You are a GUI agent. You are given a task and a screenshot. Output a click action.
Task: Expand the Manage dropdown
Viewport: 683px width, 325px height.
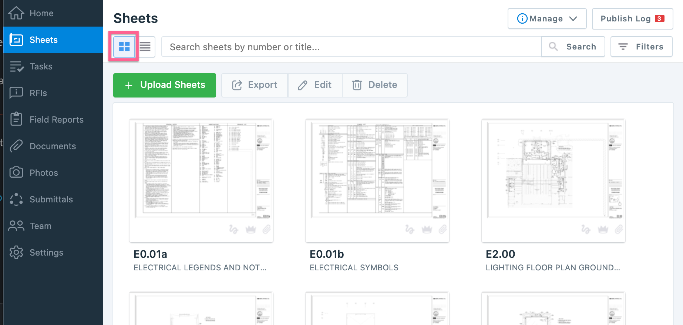point(547,18)
